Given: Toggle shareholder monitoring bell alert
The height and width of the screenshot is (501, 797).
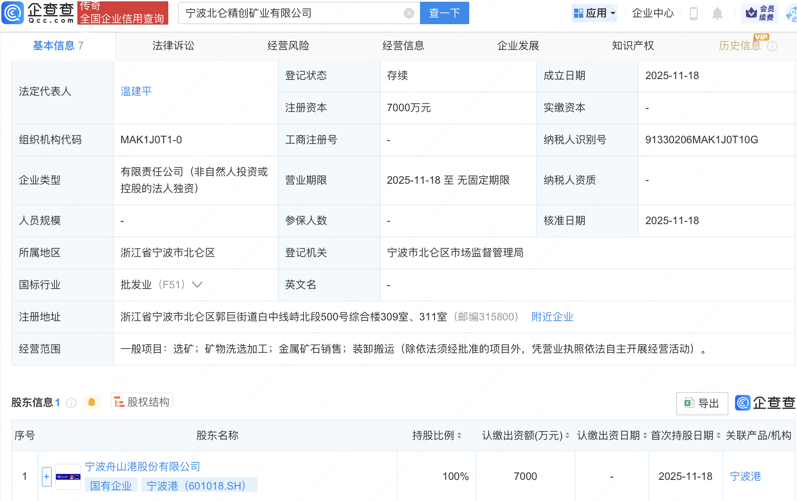Looking at the screenshot, I should click(91, 402).
